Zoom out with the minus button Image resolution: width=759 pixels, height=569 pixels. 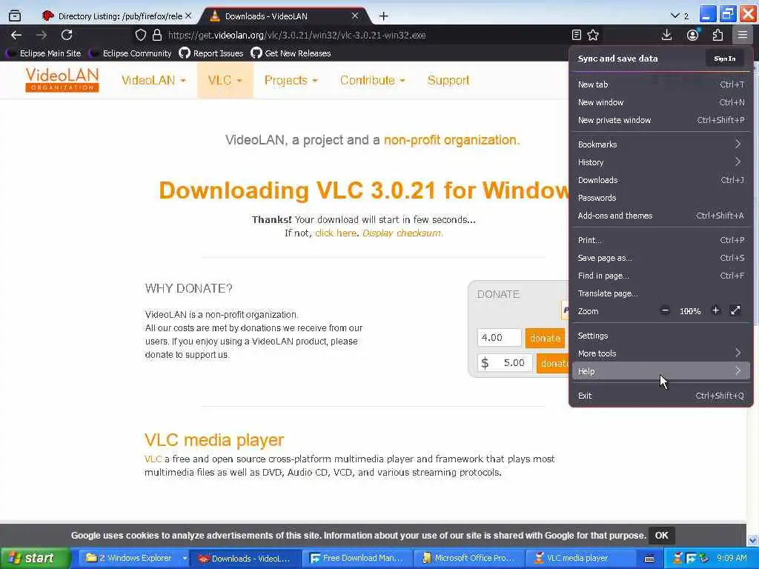click(665, 310)
